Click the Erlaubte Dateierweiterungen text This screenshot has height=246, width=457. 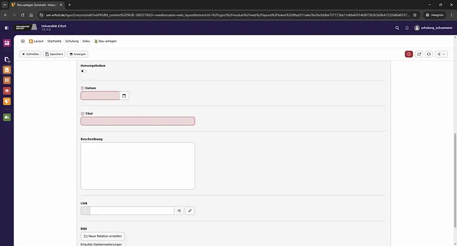[x=101, y=244]
